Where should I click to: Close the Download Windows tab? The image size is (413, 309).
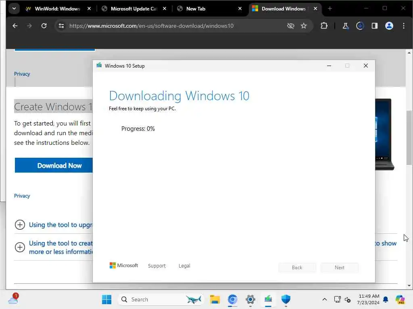(315, 9)
